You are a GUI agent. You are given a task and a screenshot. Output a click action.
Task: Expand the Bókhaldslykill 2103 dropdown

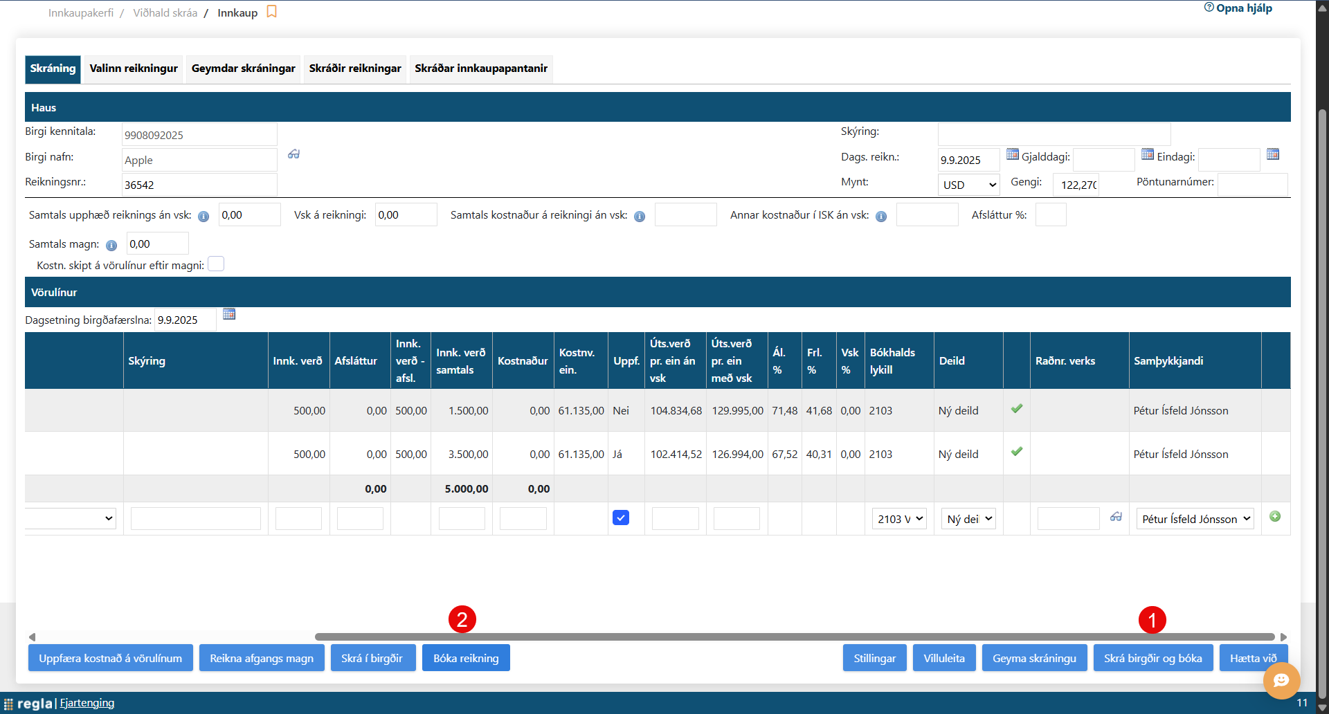click(899, 519)
